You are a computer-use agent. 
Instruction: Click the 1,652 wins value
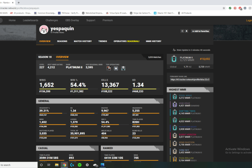point(47,85)
